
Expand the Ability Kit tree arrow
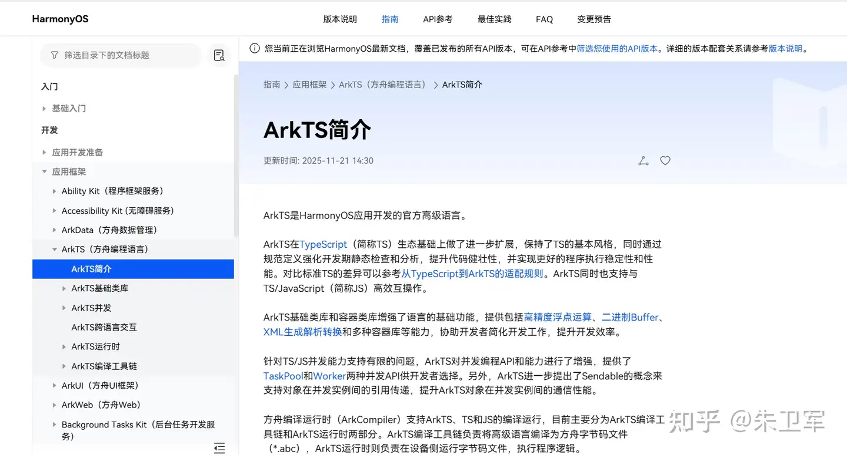(x=54, y=191)
